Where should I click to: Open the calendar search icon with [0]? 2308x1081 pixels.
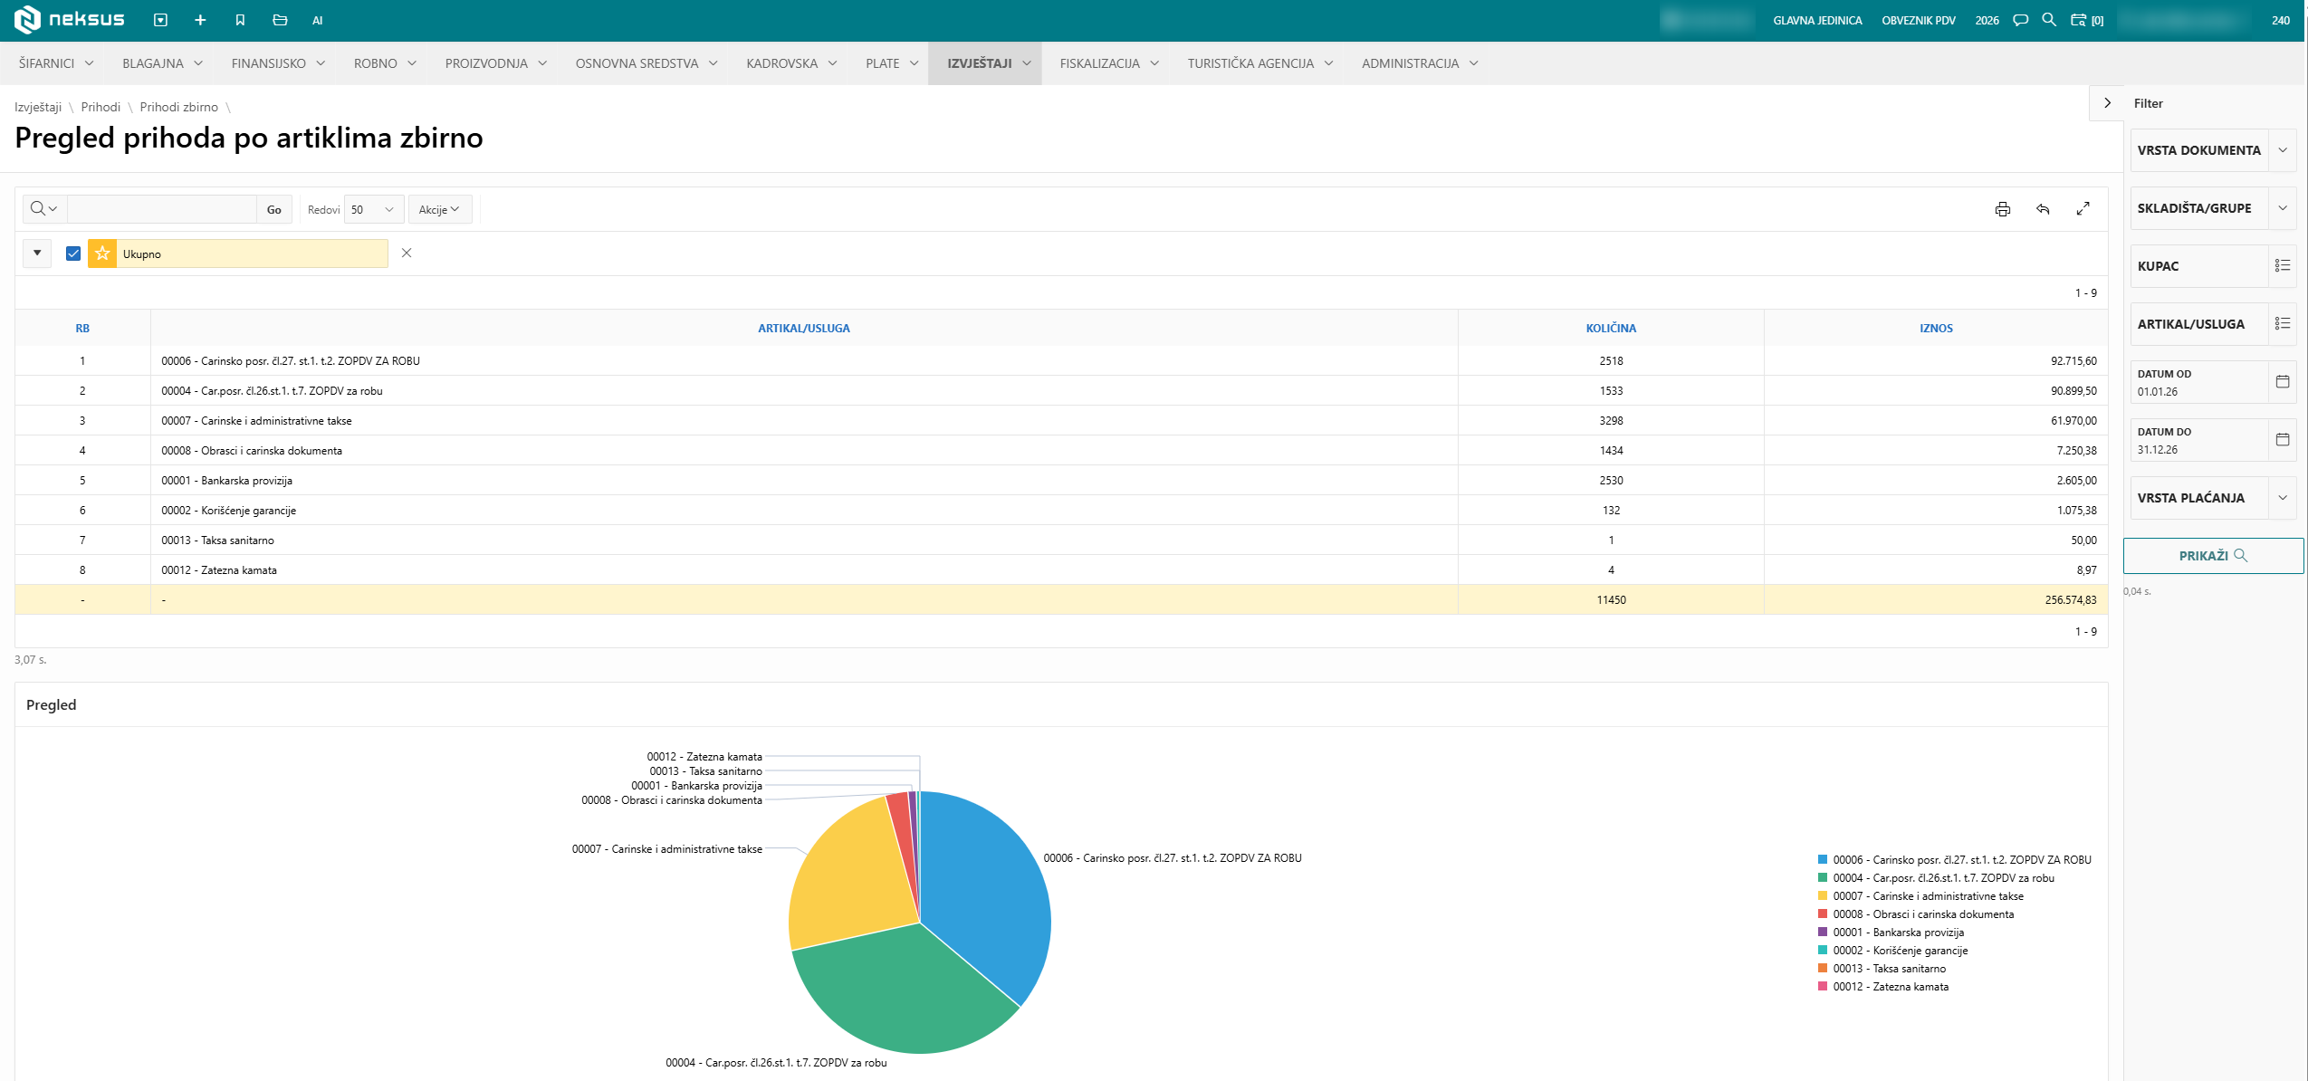click(2087, 20)
